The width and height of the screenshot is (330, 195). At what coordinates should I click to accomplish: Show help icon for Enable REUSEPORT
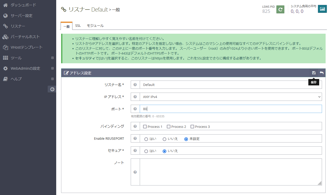click(135, 138)
